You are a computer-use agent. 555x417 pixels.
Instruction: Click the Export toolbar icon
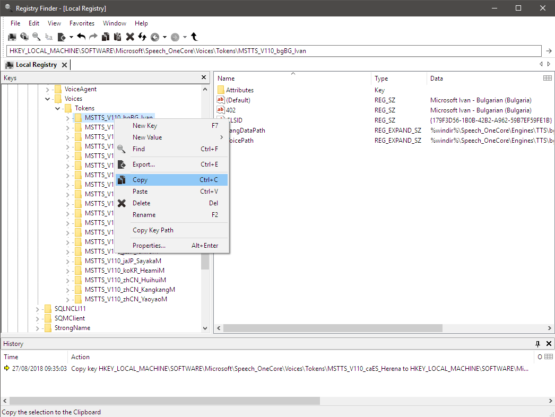[x=61, y=37]
